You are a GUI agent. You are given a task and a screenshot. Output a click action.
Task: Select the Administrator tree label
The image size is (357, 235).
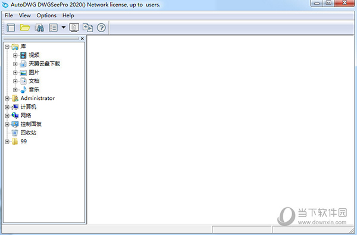tap(37, 98)
